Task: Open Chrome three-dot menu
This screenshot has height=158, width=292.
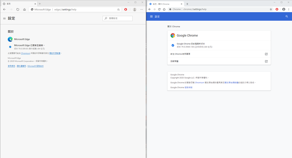Action: 289,9
